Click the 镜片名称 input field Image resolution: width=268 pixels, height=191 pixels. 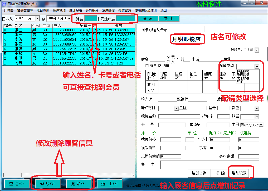pyautogui.click(x=179, y=116)
